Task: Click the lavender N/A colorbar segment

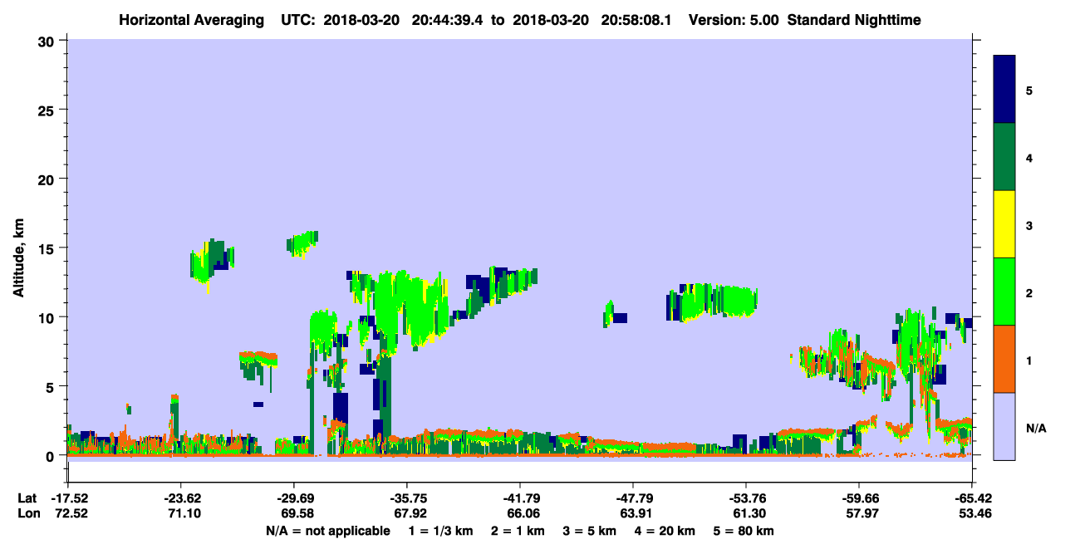Action: [1004, 426]
